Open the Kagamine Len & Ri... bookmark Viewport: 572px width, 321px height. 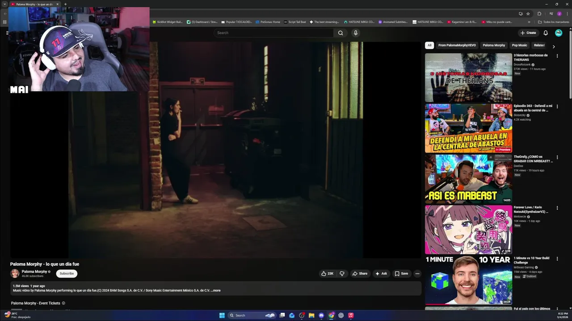click(x=462, y=22)
